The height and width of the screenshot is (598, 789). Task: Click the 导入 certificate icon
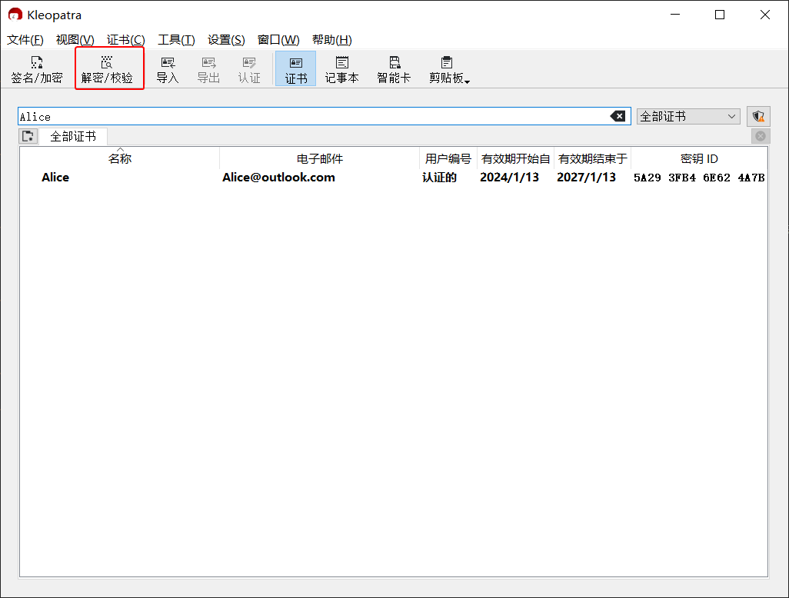(x=168, y=69)
